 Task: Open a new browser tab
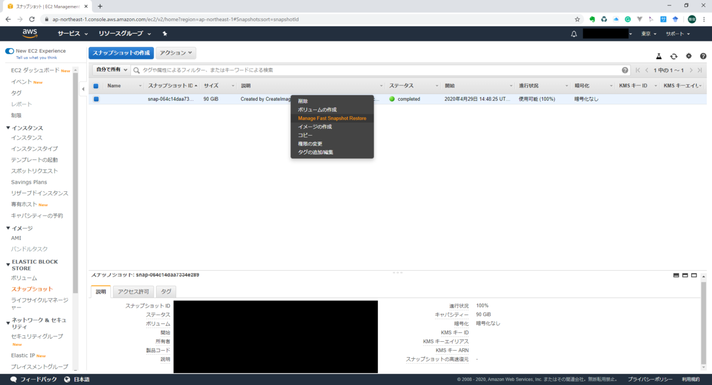100,6
